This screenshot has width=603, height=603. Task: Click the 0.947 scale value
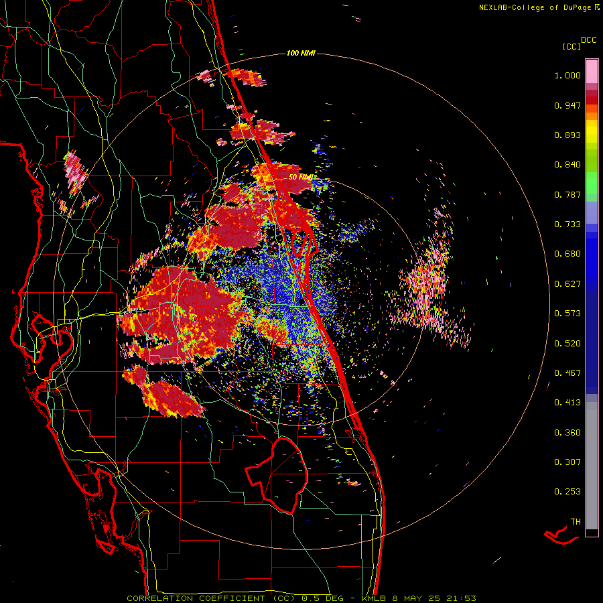click(x=567, y=105)
